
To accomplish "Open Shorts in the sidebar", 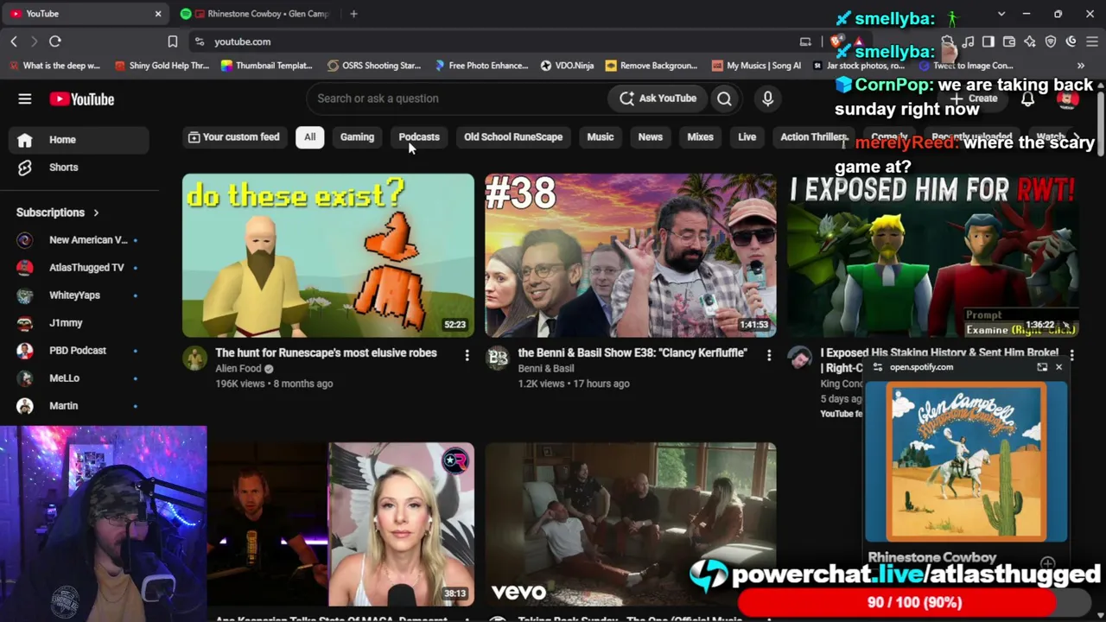I will (x=79, y=168).
